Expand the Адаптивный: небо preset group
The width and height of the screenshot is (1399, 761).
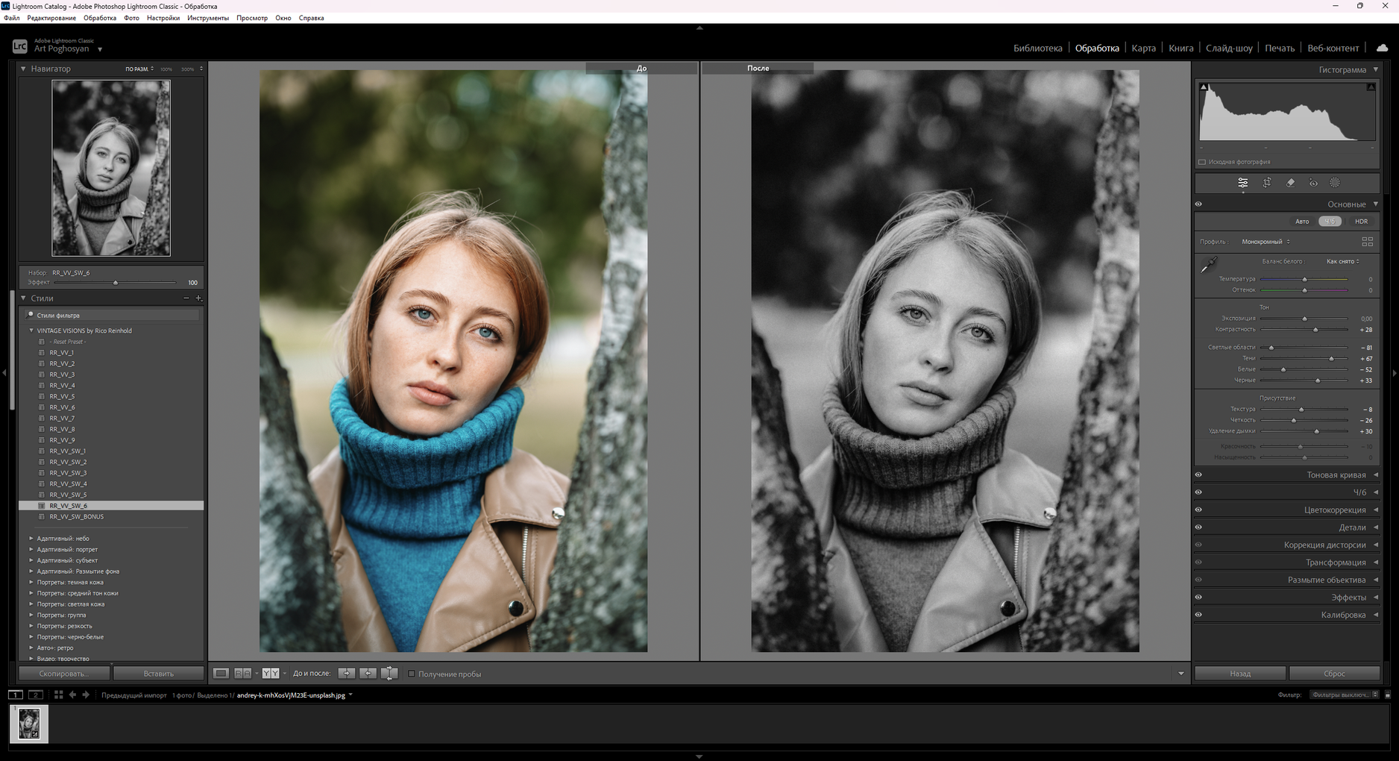pos(31,539)
